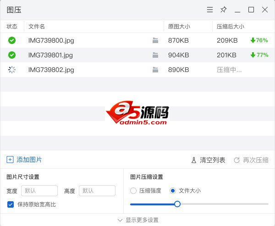Click the 77% reduction arrow indicator

pos(259,55)
